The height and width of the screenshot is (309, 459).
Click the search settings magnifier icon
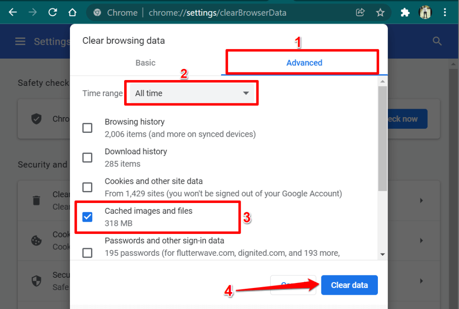[x=437, y=42]
